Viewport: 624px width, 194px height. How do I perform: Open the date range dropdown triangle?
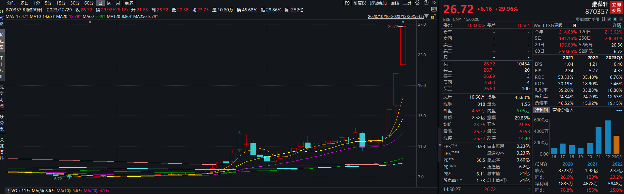pos(426,17)
